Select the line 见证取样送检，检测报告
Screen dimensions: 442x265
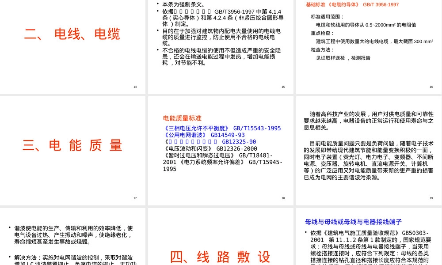[x=343, y=58]
